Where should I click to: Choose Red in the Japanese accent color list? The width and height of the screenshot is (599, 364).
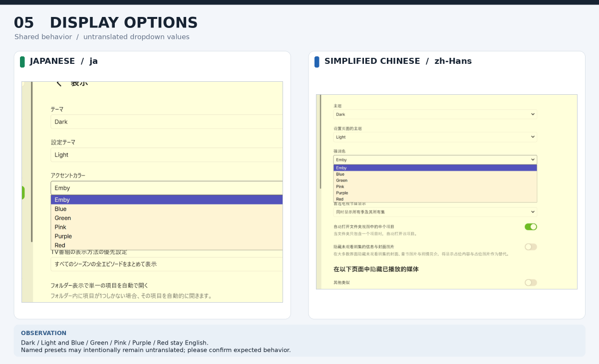(167, 245)
